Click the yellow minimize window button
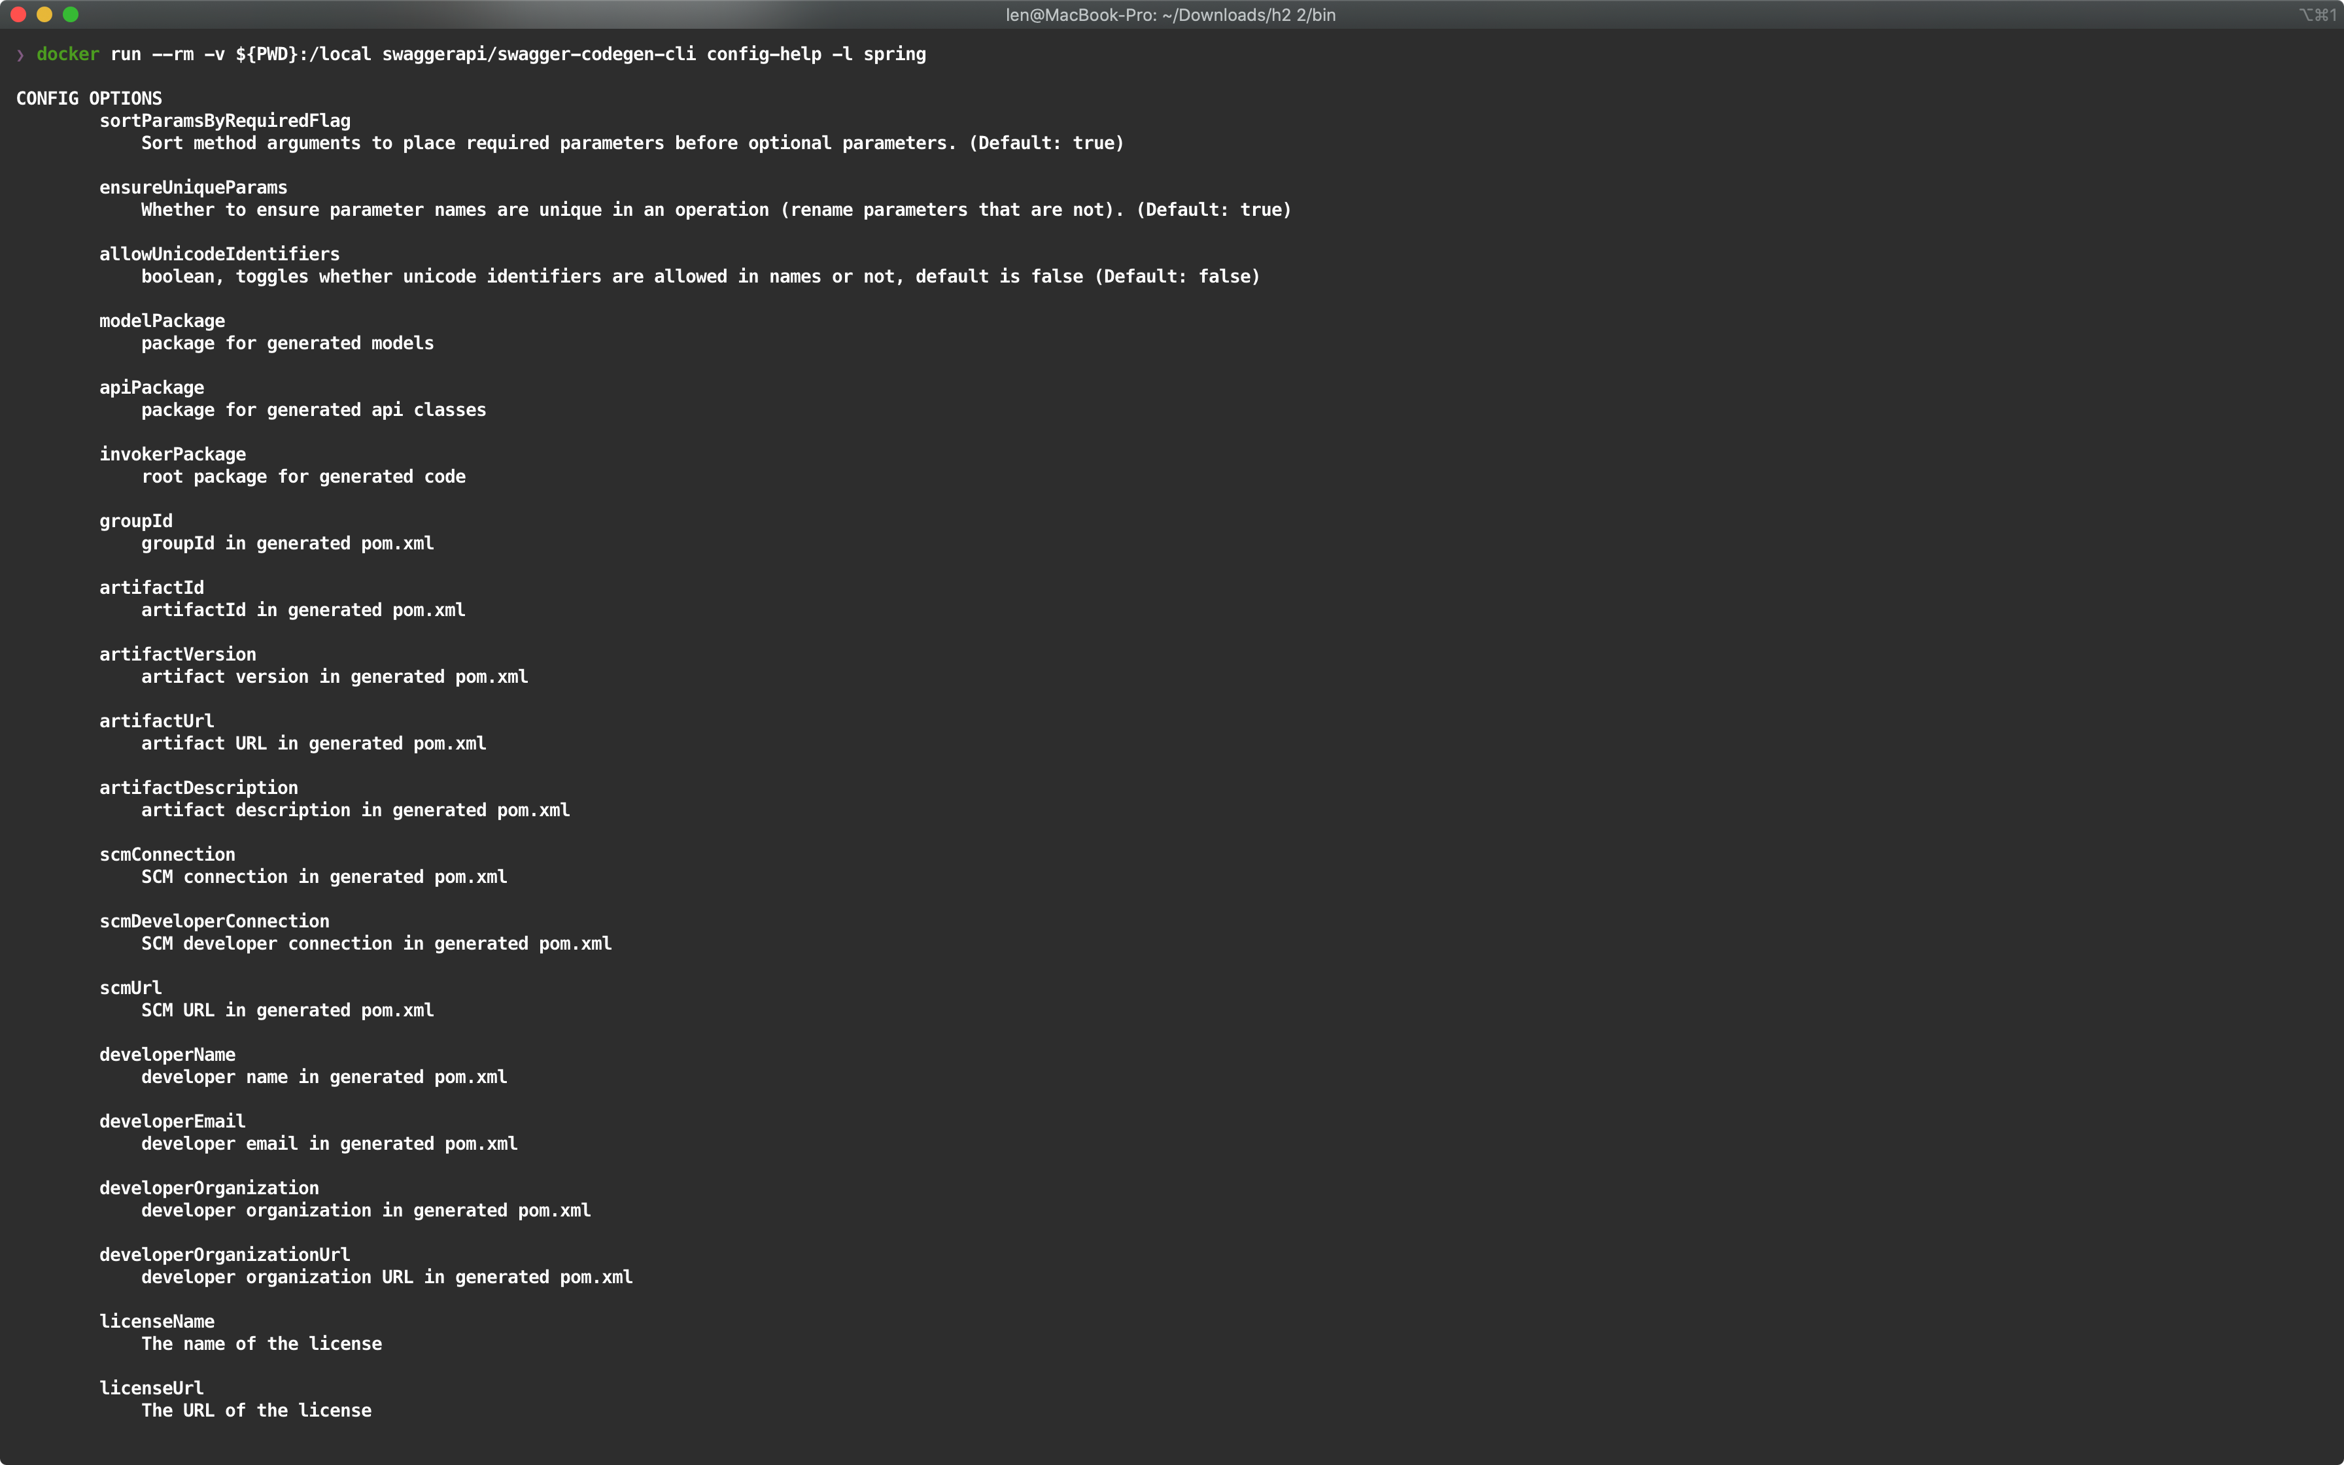This screenshot has width=2344, height=1465. pos(44,14)
